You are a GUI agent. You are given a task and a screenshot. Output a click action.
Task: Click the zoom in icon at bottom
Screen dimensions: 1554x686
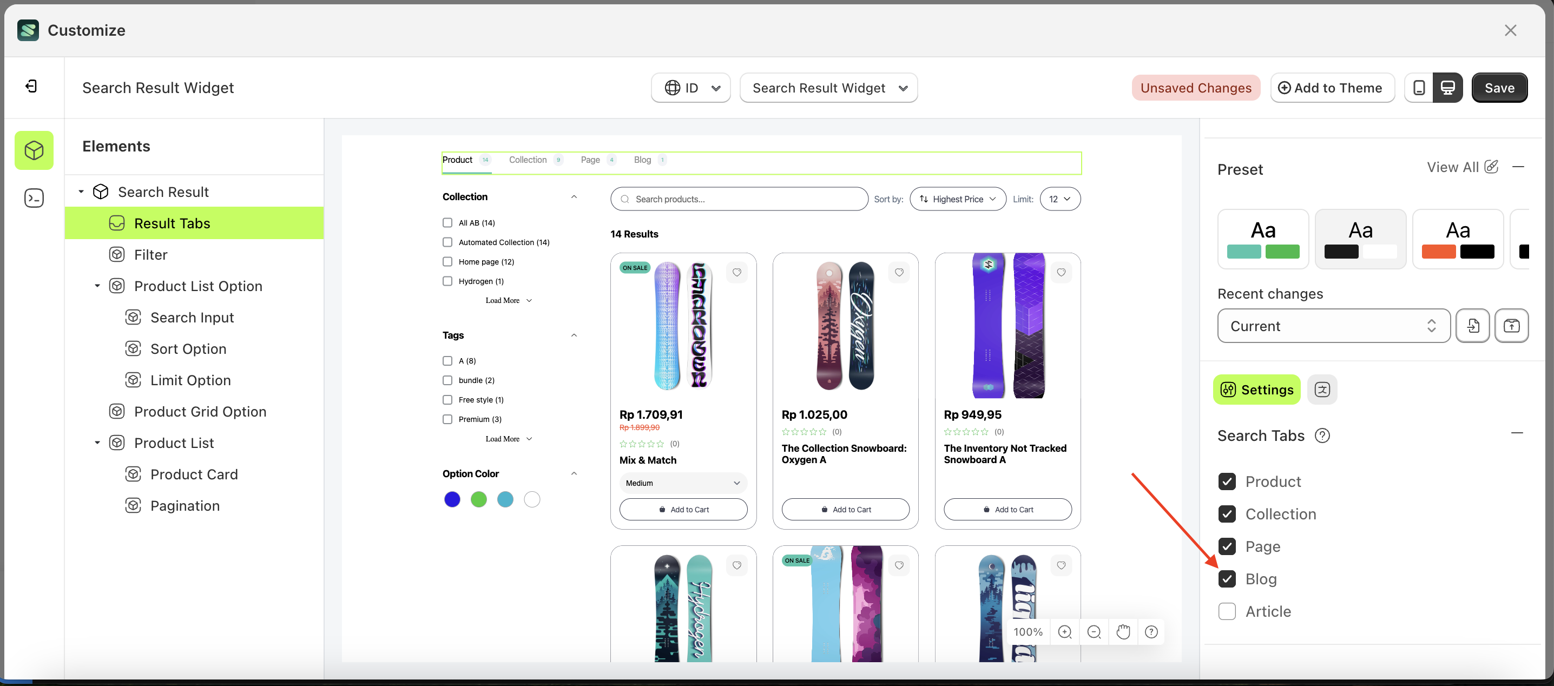point(1065,632)
